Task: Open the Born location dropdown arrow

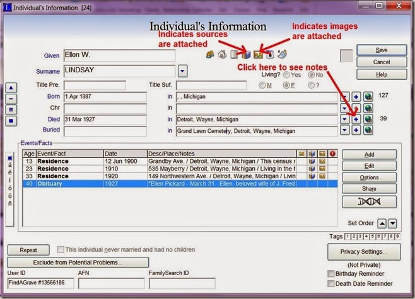Action: click(x=344, y=97)
